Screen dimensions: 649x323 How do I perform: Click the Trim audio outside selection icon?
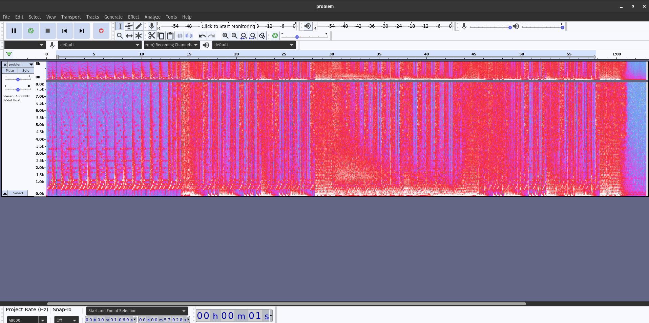(180, 35)
